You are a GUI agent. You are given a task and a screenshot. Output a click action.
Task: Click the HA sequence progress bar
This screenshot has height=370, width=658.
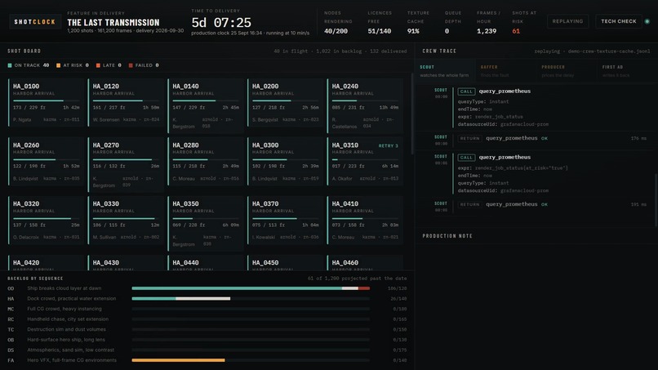[251, 299]
